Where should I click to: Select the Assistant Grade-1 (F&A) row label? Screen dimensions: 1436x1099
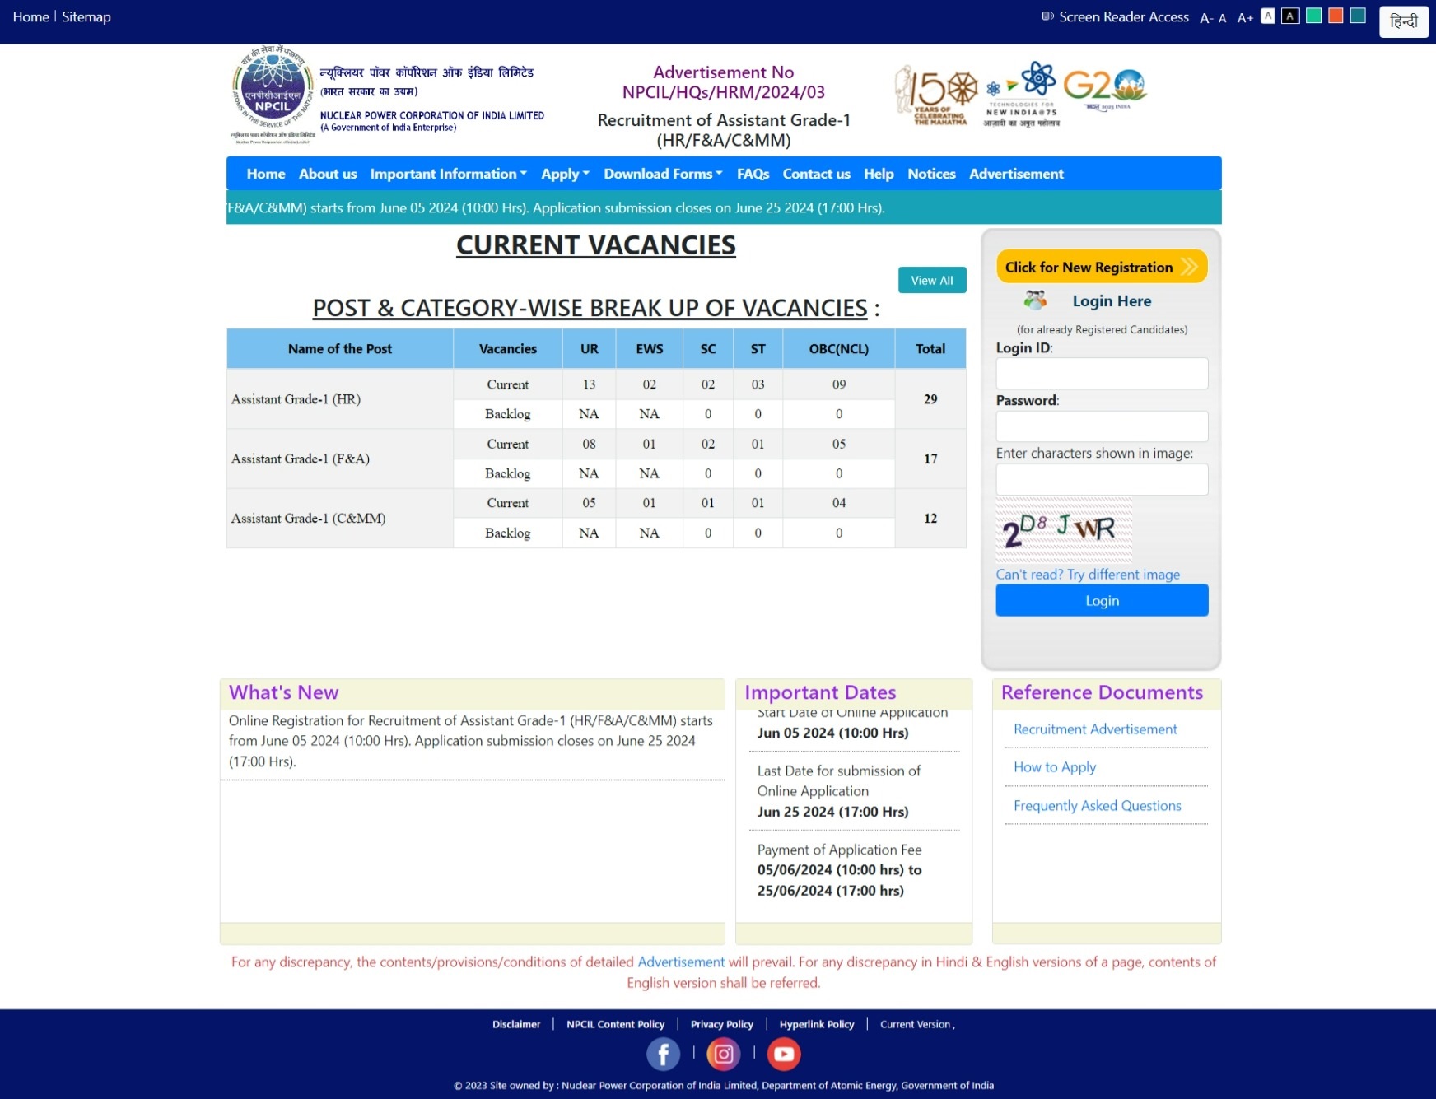[300, 459]
